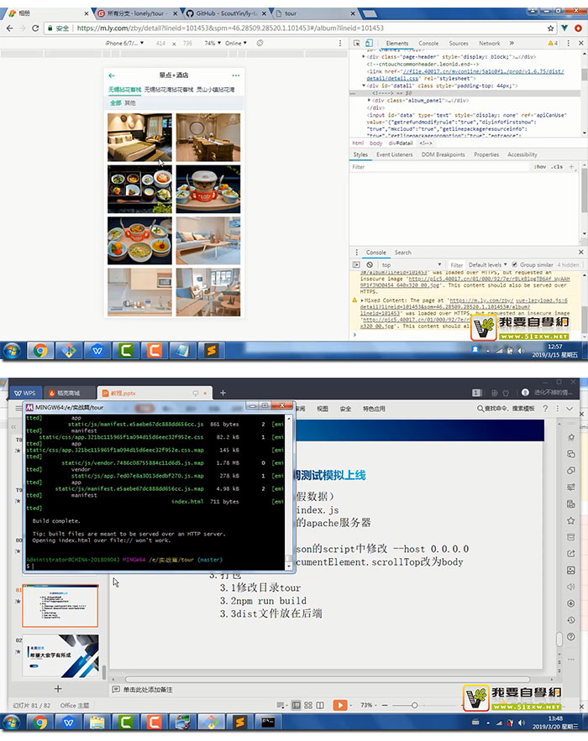Open the 安全 menu in WPS

(345, 409)
